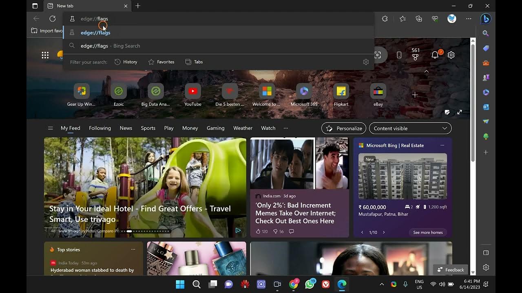Image resolution: width=522 pixels, height=293 pixels.
Task: Open the Extensions puzzle icon
Action: [385, 19]
